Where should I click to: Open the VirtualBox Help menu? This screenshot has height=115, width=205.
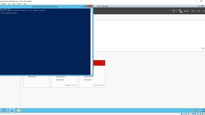[25, 4]
